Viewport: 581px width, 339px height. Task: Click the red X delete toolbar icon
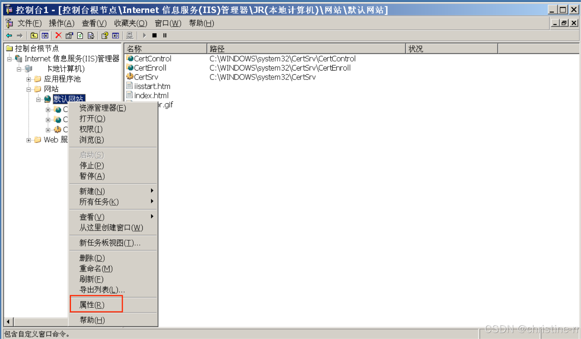click(59, 35)
